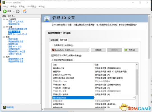Viewport: 152px width, 112px height.
Task: Click the green Back arrow icon
Action: click(x=5, y=11)
